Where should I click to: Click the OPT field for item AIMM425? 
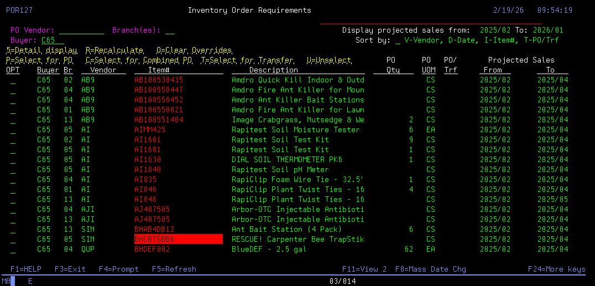coord(13,130)
